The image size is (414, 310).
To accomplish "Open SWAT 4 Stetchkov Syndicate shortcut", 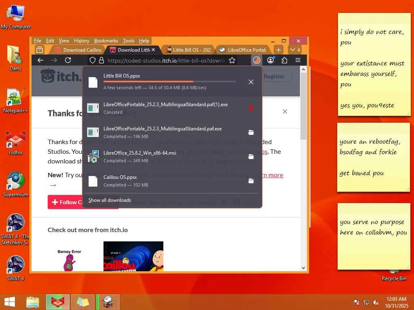I will point(15,229).
